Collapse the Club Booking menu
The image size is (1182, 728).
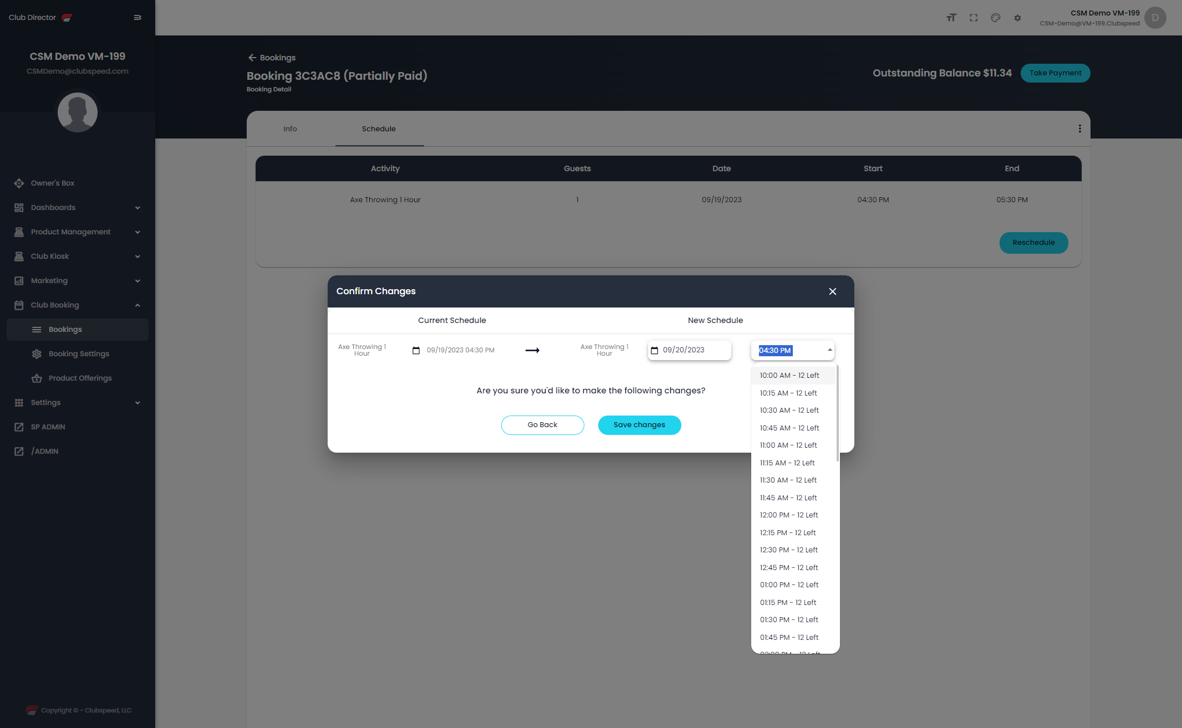point(78,305)
